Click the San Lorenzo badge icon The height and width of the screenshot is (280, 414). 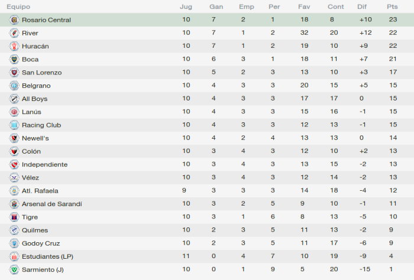tap(14, 73)
